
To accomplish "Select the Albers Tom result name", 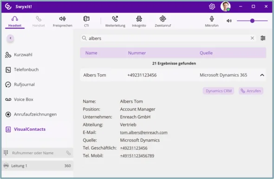I will (x=95, y=75).
